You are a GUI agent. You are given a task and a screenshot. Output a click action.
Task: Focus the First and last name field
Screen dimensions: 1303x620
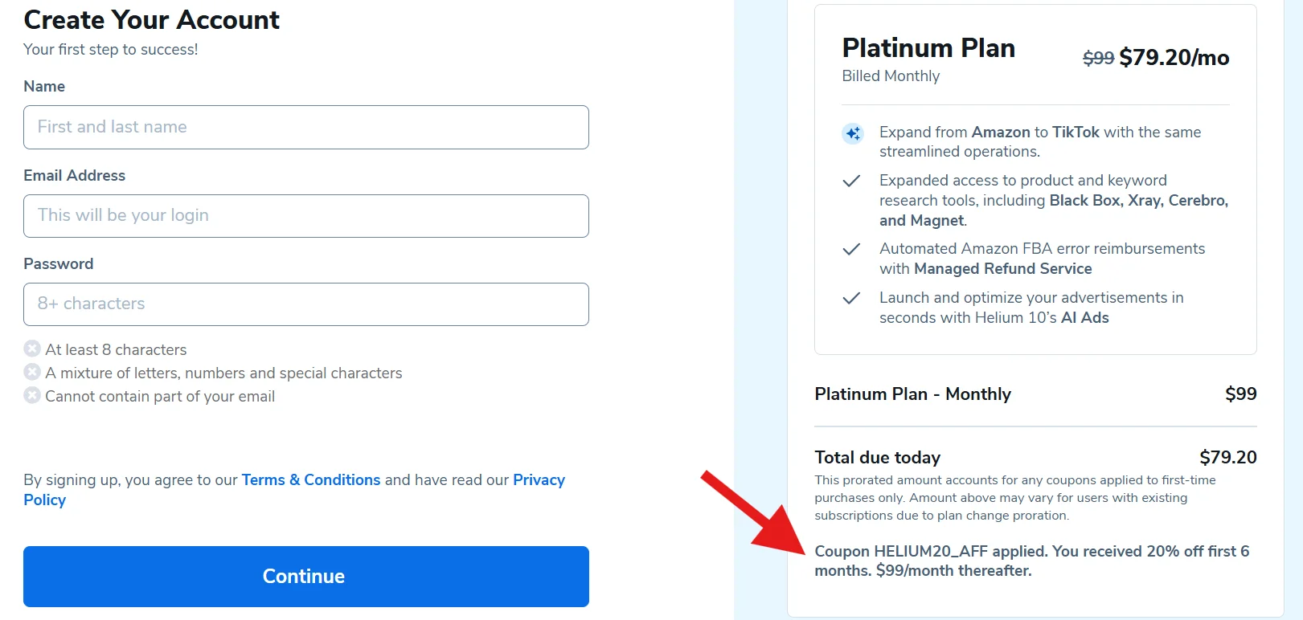[x=306, y=127]
